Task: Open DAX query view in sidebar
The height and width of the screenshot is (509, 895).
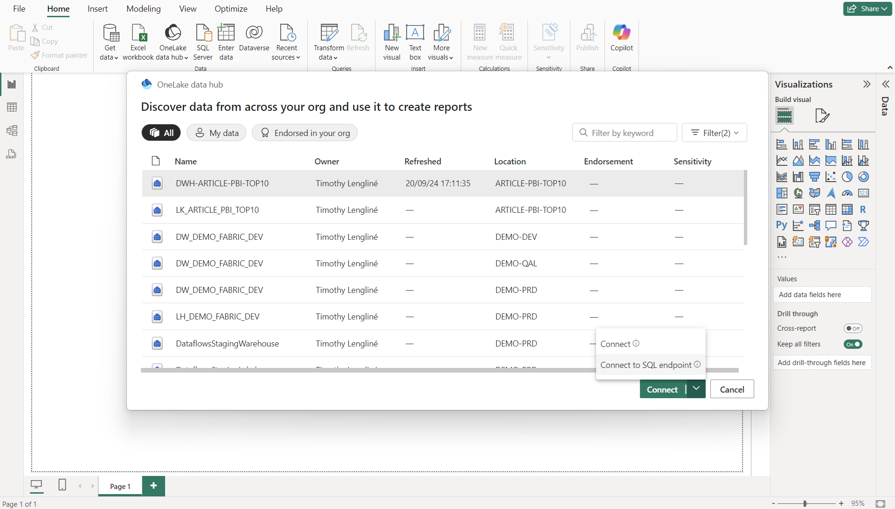Action: coord(12,154)
